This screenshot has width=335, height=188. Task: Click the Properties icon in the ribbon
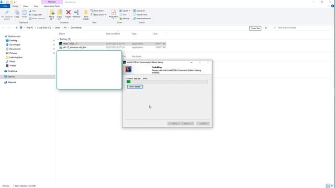[114, 13]
